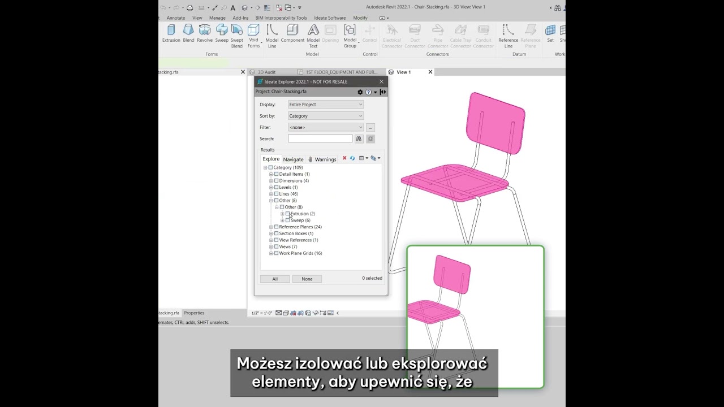
Task: Expand the Section Boxes (1) node
Action: pos(271,233)
